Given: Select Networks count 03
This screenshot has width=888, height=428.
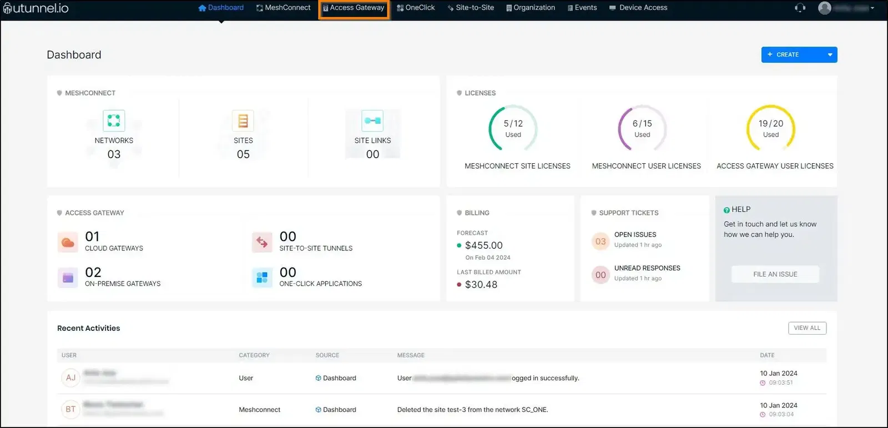Looking at the screenshot, I should [x=114, y=154].
